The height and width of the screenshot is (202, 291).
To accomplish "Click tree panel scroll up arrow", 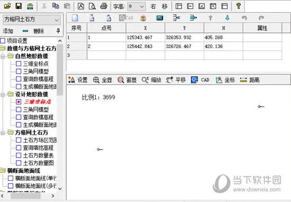I will [60, 41].
